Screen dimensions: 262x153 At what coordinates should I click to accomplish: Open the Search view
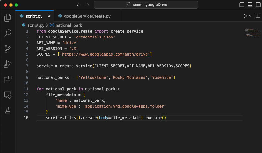pos(7,33)
